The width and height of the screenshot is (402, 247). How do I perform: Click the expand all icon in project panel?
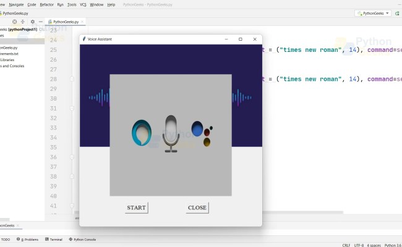(22, 22)
